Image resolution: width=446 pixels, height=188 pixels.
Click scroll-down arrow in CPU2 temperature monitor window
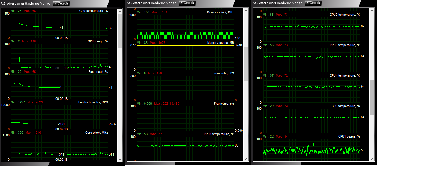[372, 159]
